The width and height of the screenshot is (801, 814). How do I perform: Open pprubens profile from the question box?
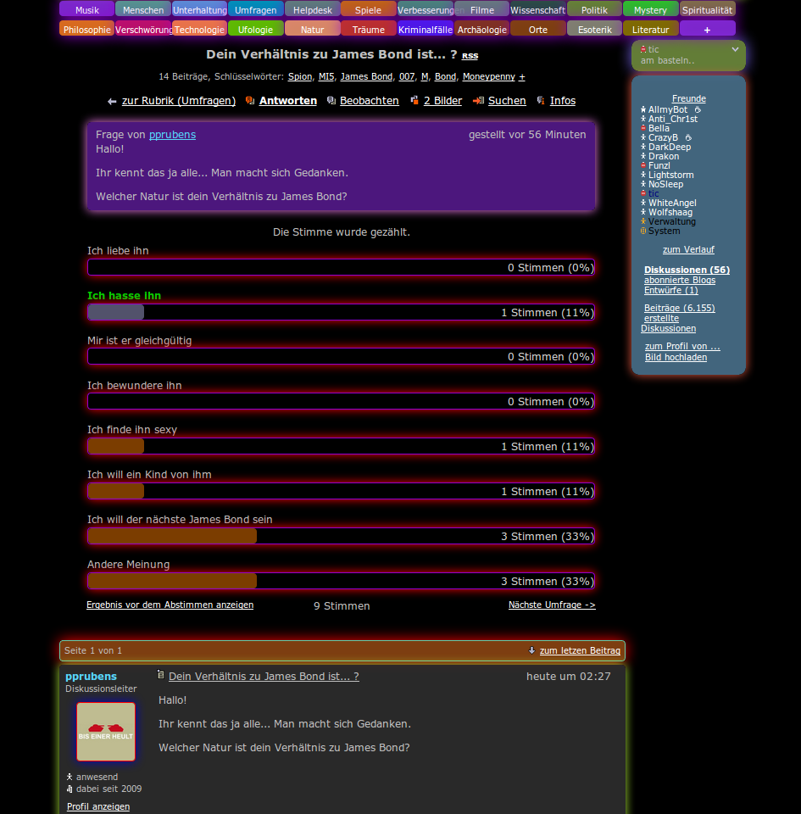pos(172,135)
